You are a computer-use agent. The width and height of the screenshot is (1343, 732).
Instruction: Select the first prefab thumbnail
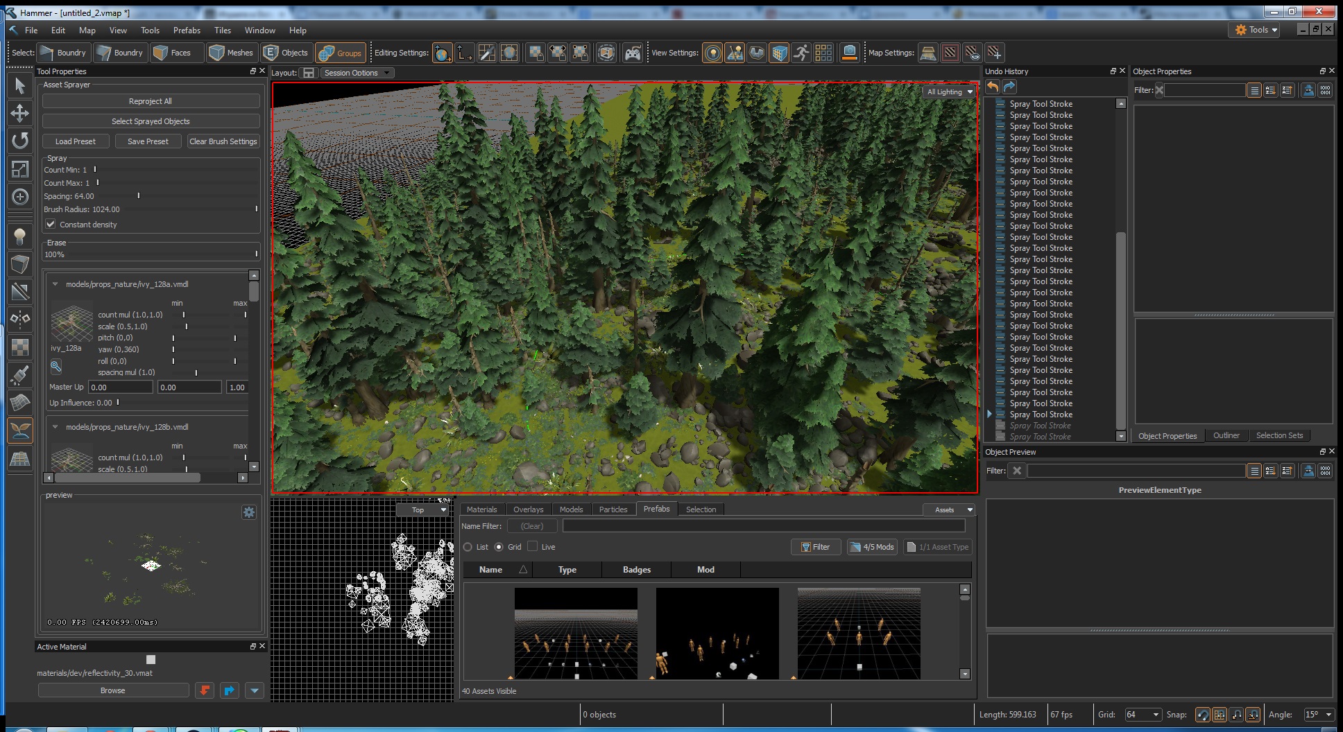tap(576, 634)
